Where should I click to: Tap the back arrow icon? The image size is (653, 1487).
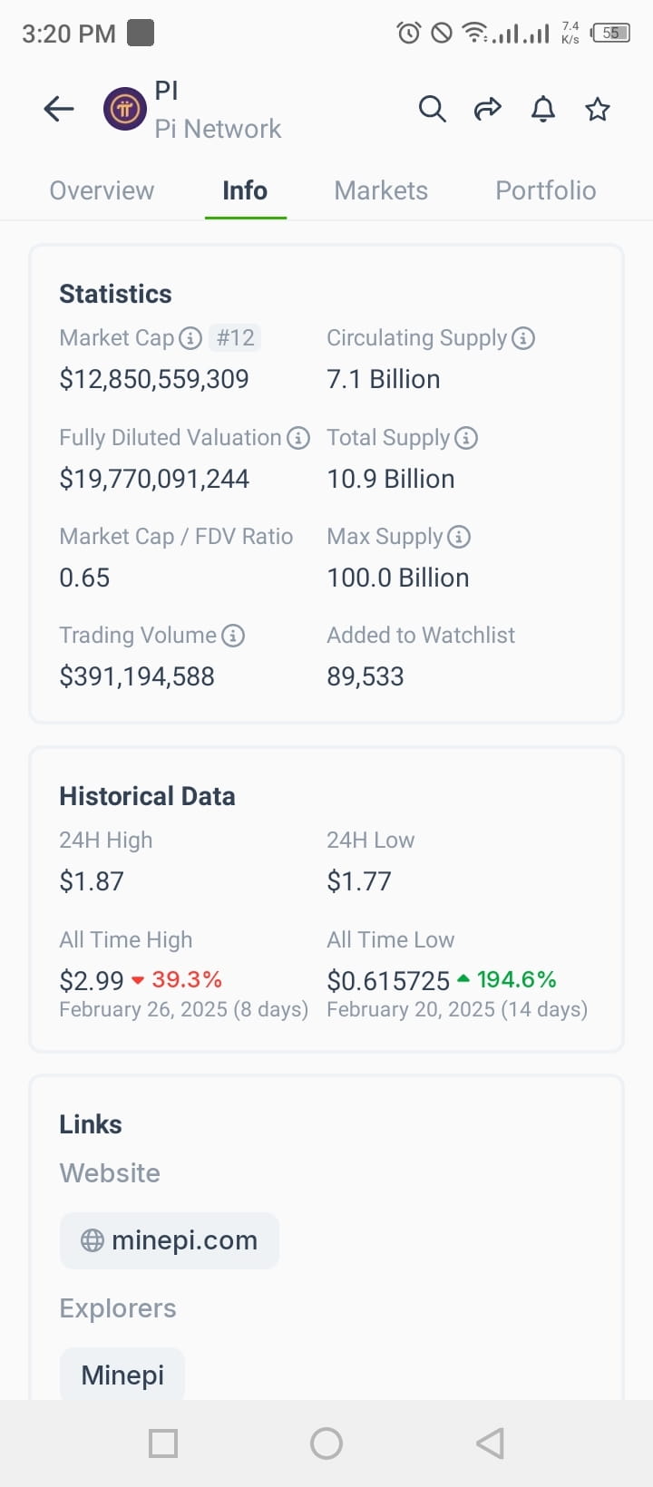(59, 110)
